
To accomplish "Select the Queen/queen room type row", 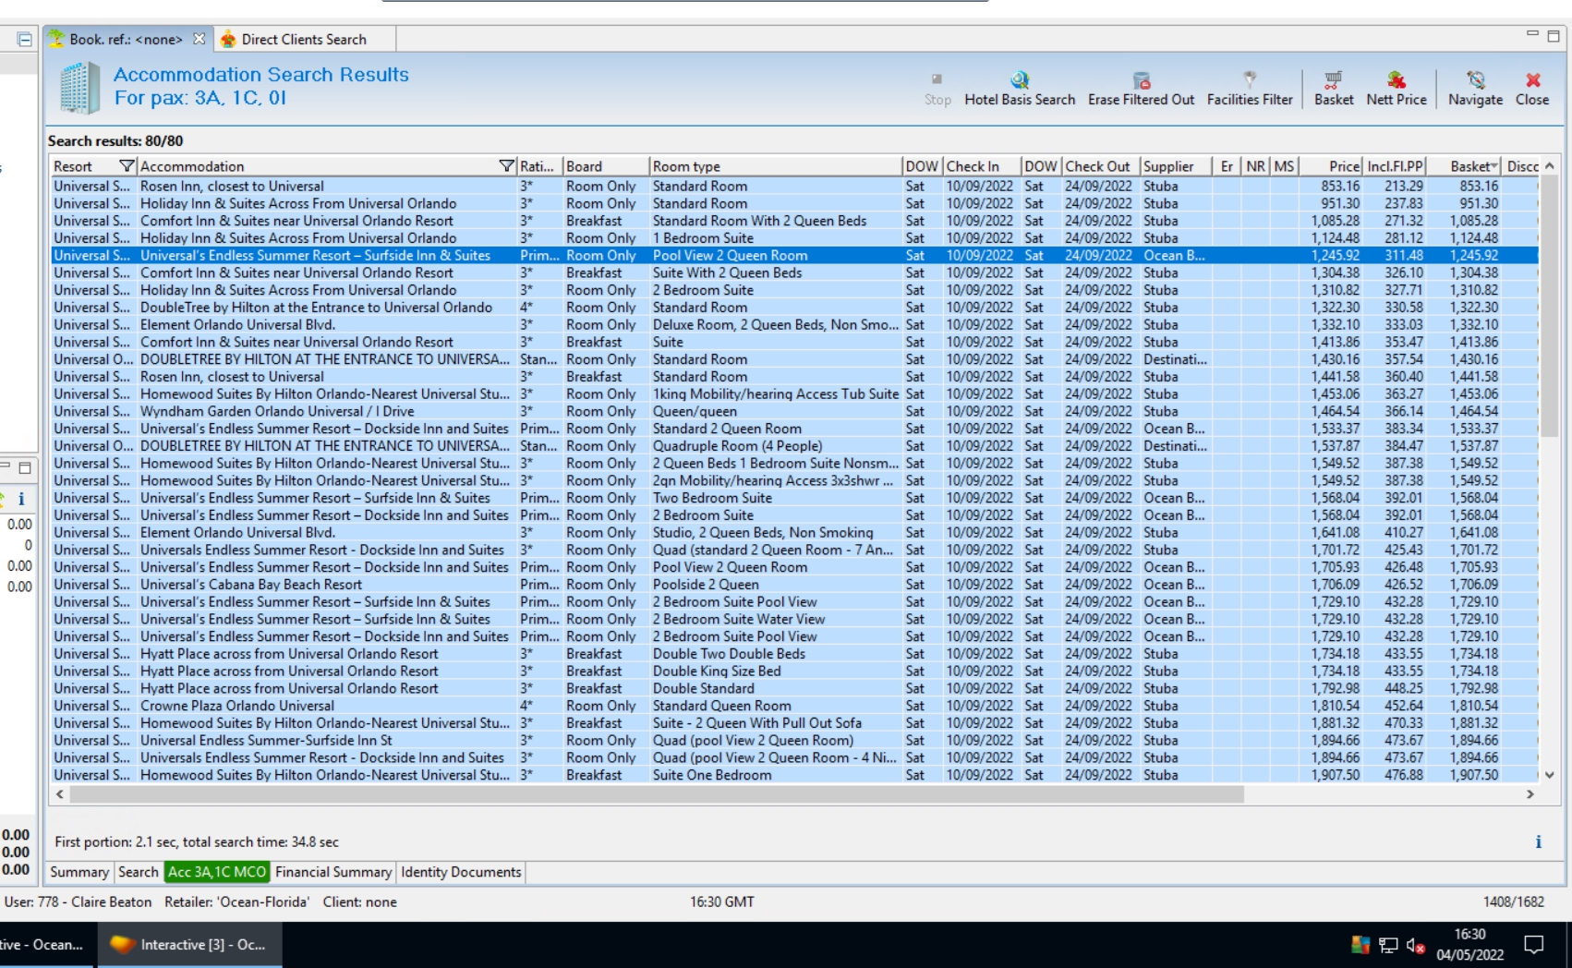I will [794, 411].
